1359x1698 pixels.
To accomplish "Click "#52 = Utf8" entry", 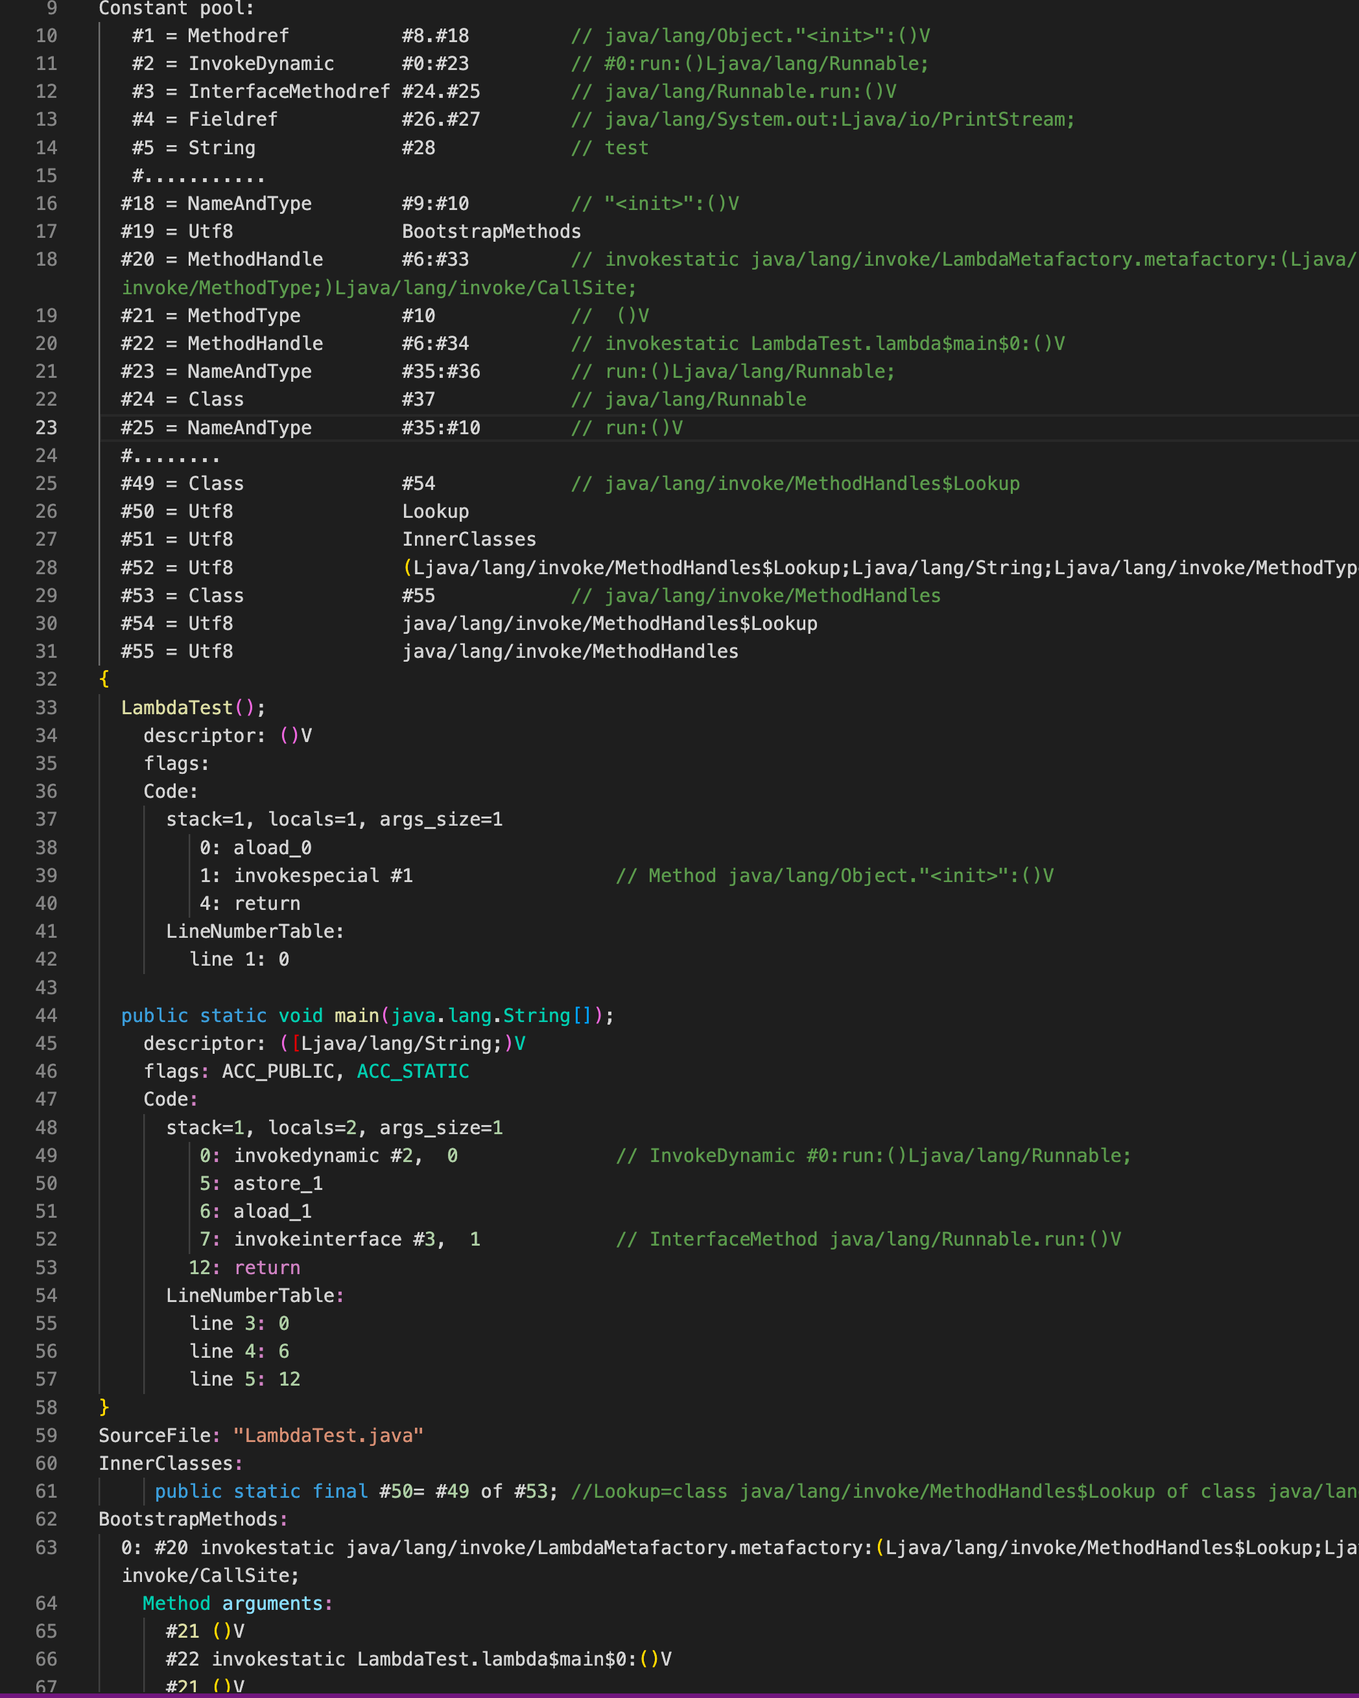I will [177, 568].
